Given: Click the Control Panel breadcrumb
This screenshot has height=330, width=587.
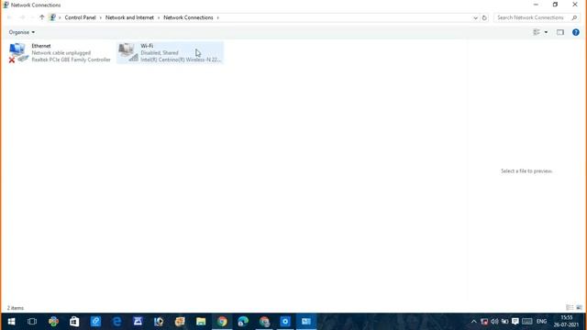Looking at the screenshot, I should [x=80, y=17].
